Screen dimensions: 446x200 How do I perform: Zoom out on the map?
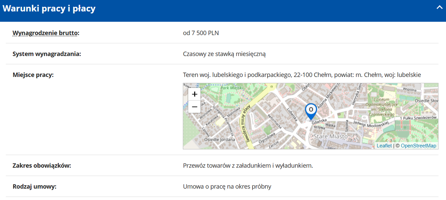click(194, 107)
